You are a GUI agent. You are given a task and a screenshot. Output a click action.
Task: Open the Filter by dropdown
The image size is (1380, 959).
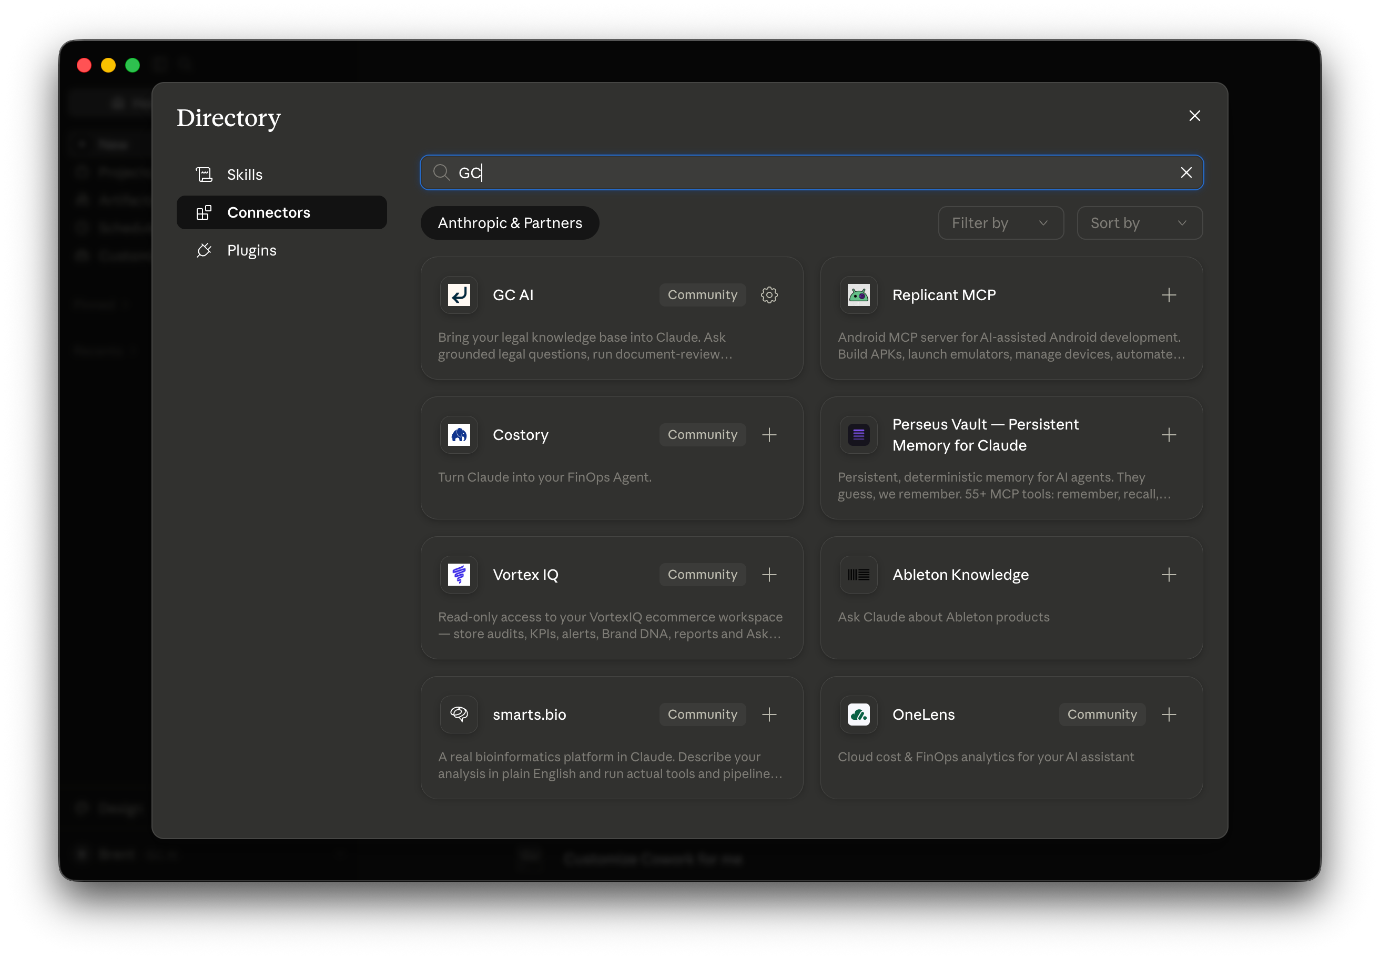click(x=1001, y=223)
